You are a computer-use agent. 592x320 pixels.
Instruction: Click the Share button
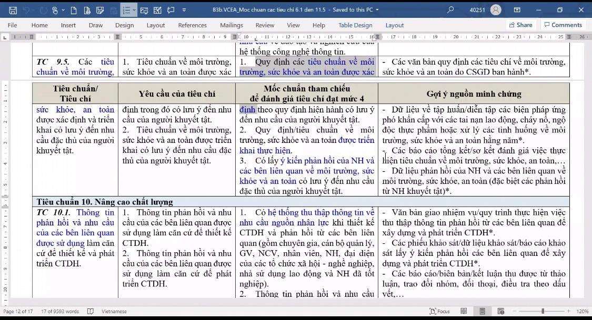point(520,25)
